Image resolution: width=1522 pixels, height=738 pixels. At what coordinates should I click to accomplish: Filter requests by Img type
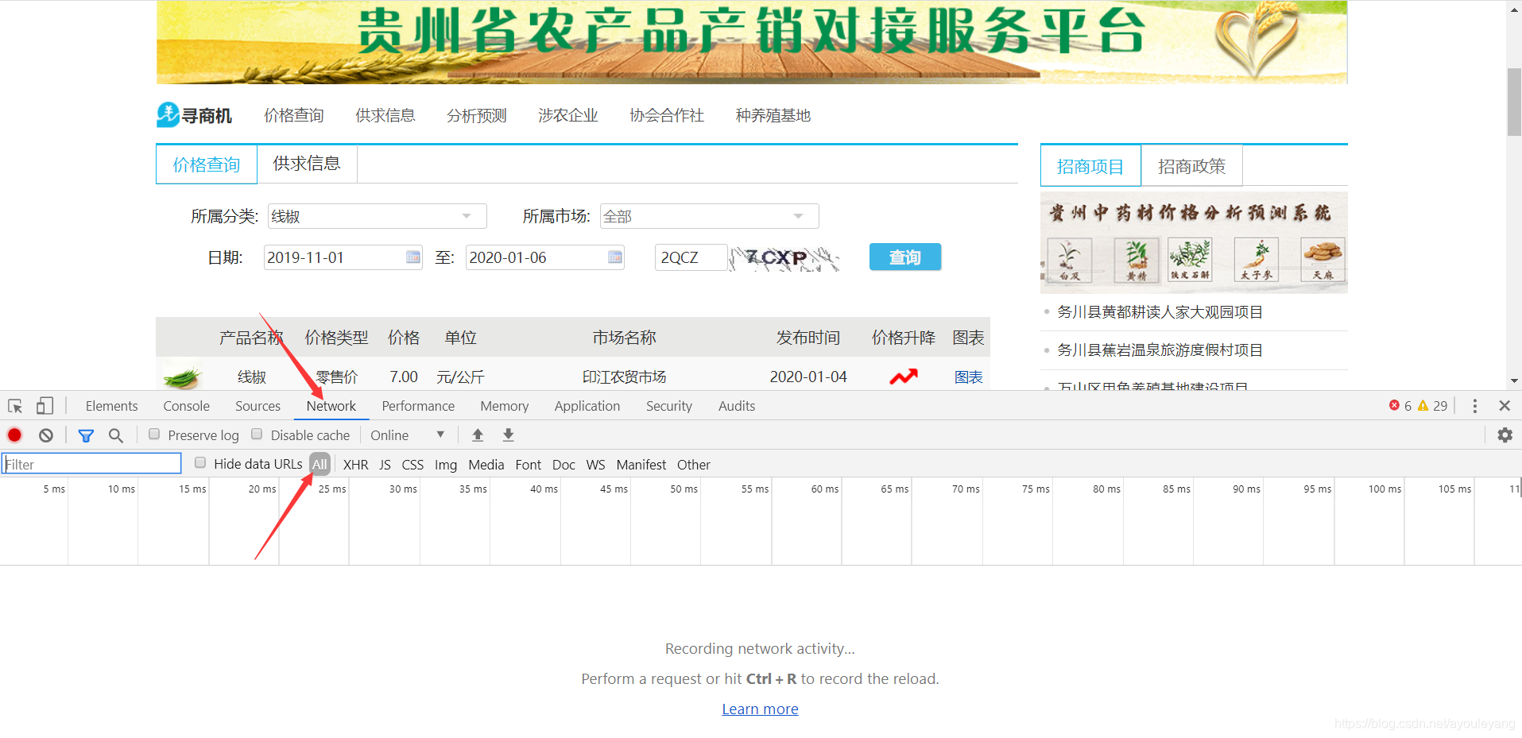[x=446, y=465]
